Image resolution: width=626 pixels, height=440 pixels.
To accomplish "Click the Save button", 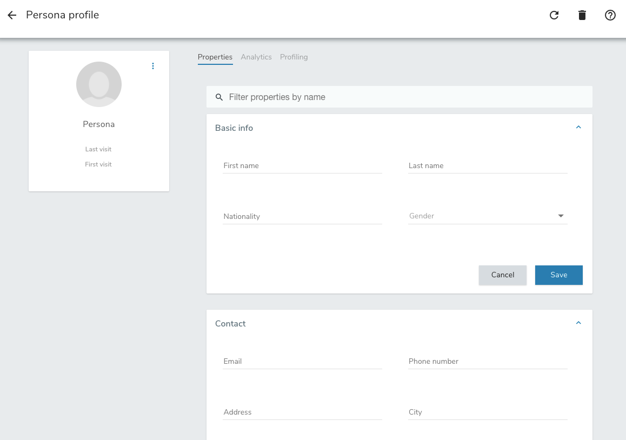I will pos(558,275).
